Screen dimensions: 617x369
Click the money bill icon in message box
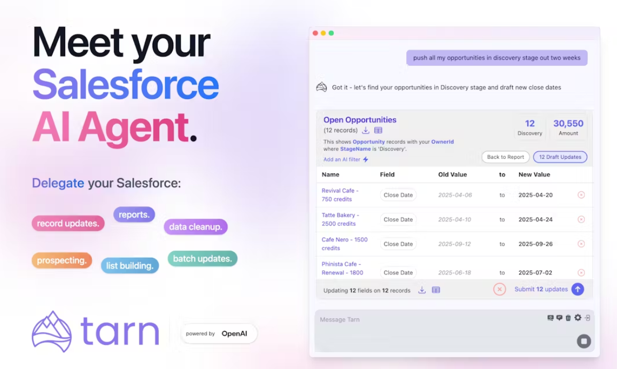[x=550, y=318]
